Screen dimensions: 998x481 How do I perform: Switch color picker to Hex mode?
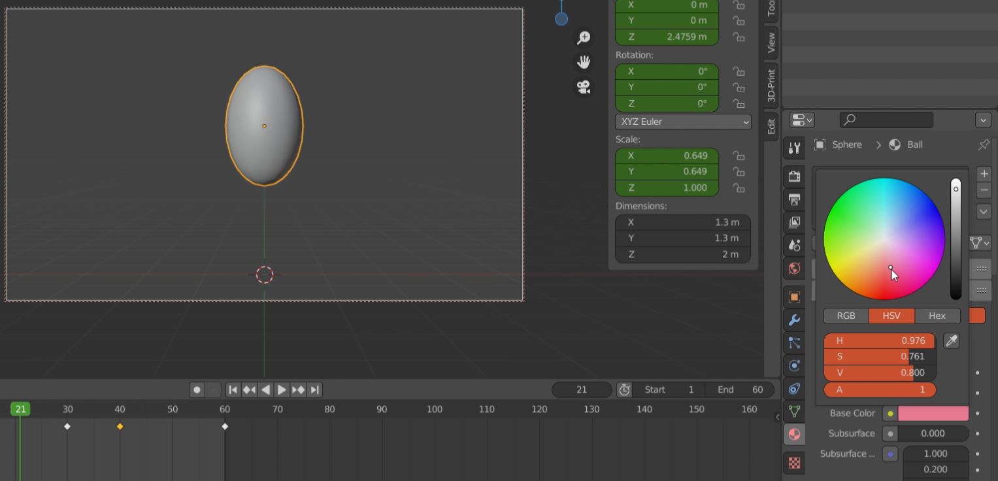pyautogui.click(x=937, y=316)
